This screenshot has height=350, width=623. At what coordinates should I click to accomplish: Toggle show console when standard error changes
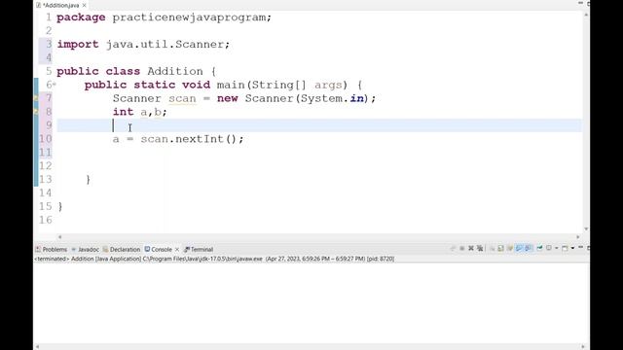click(528, 249)
